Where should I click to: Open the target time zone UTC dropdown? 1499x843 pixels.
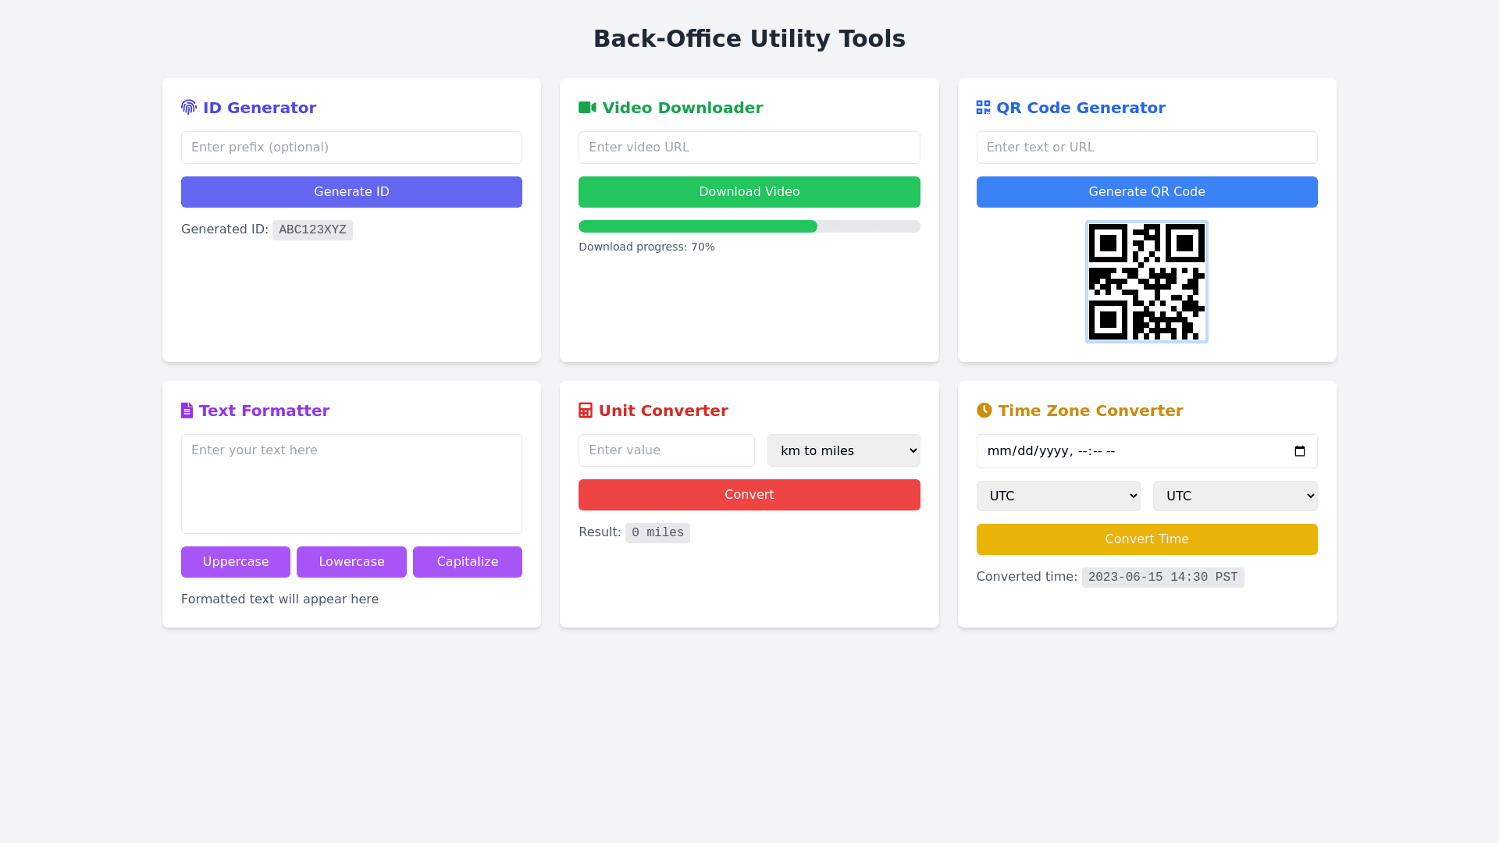pos(1234,496)
